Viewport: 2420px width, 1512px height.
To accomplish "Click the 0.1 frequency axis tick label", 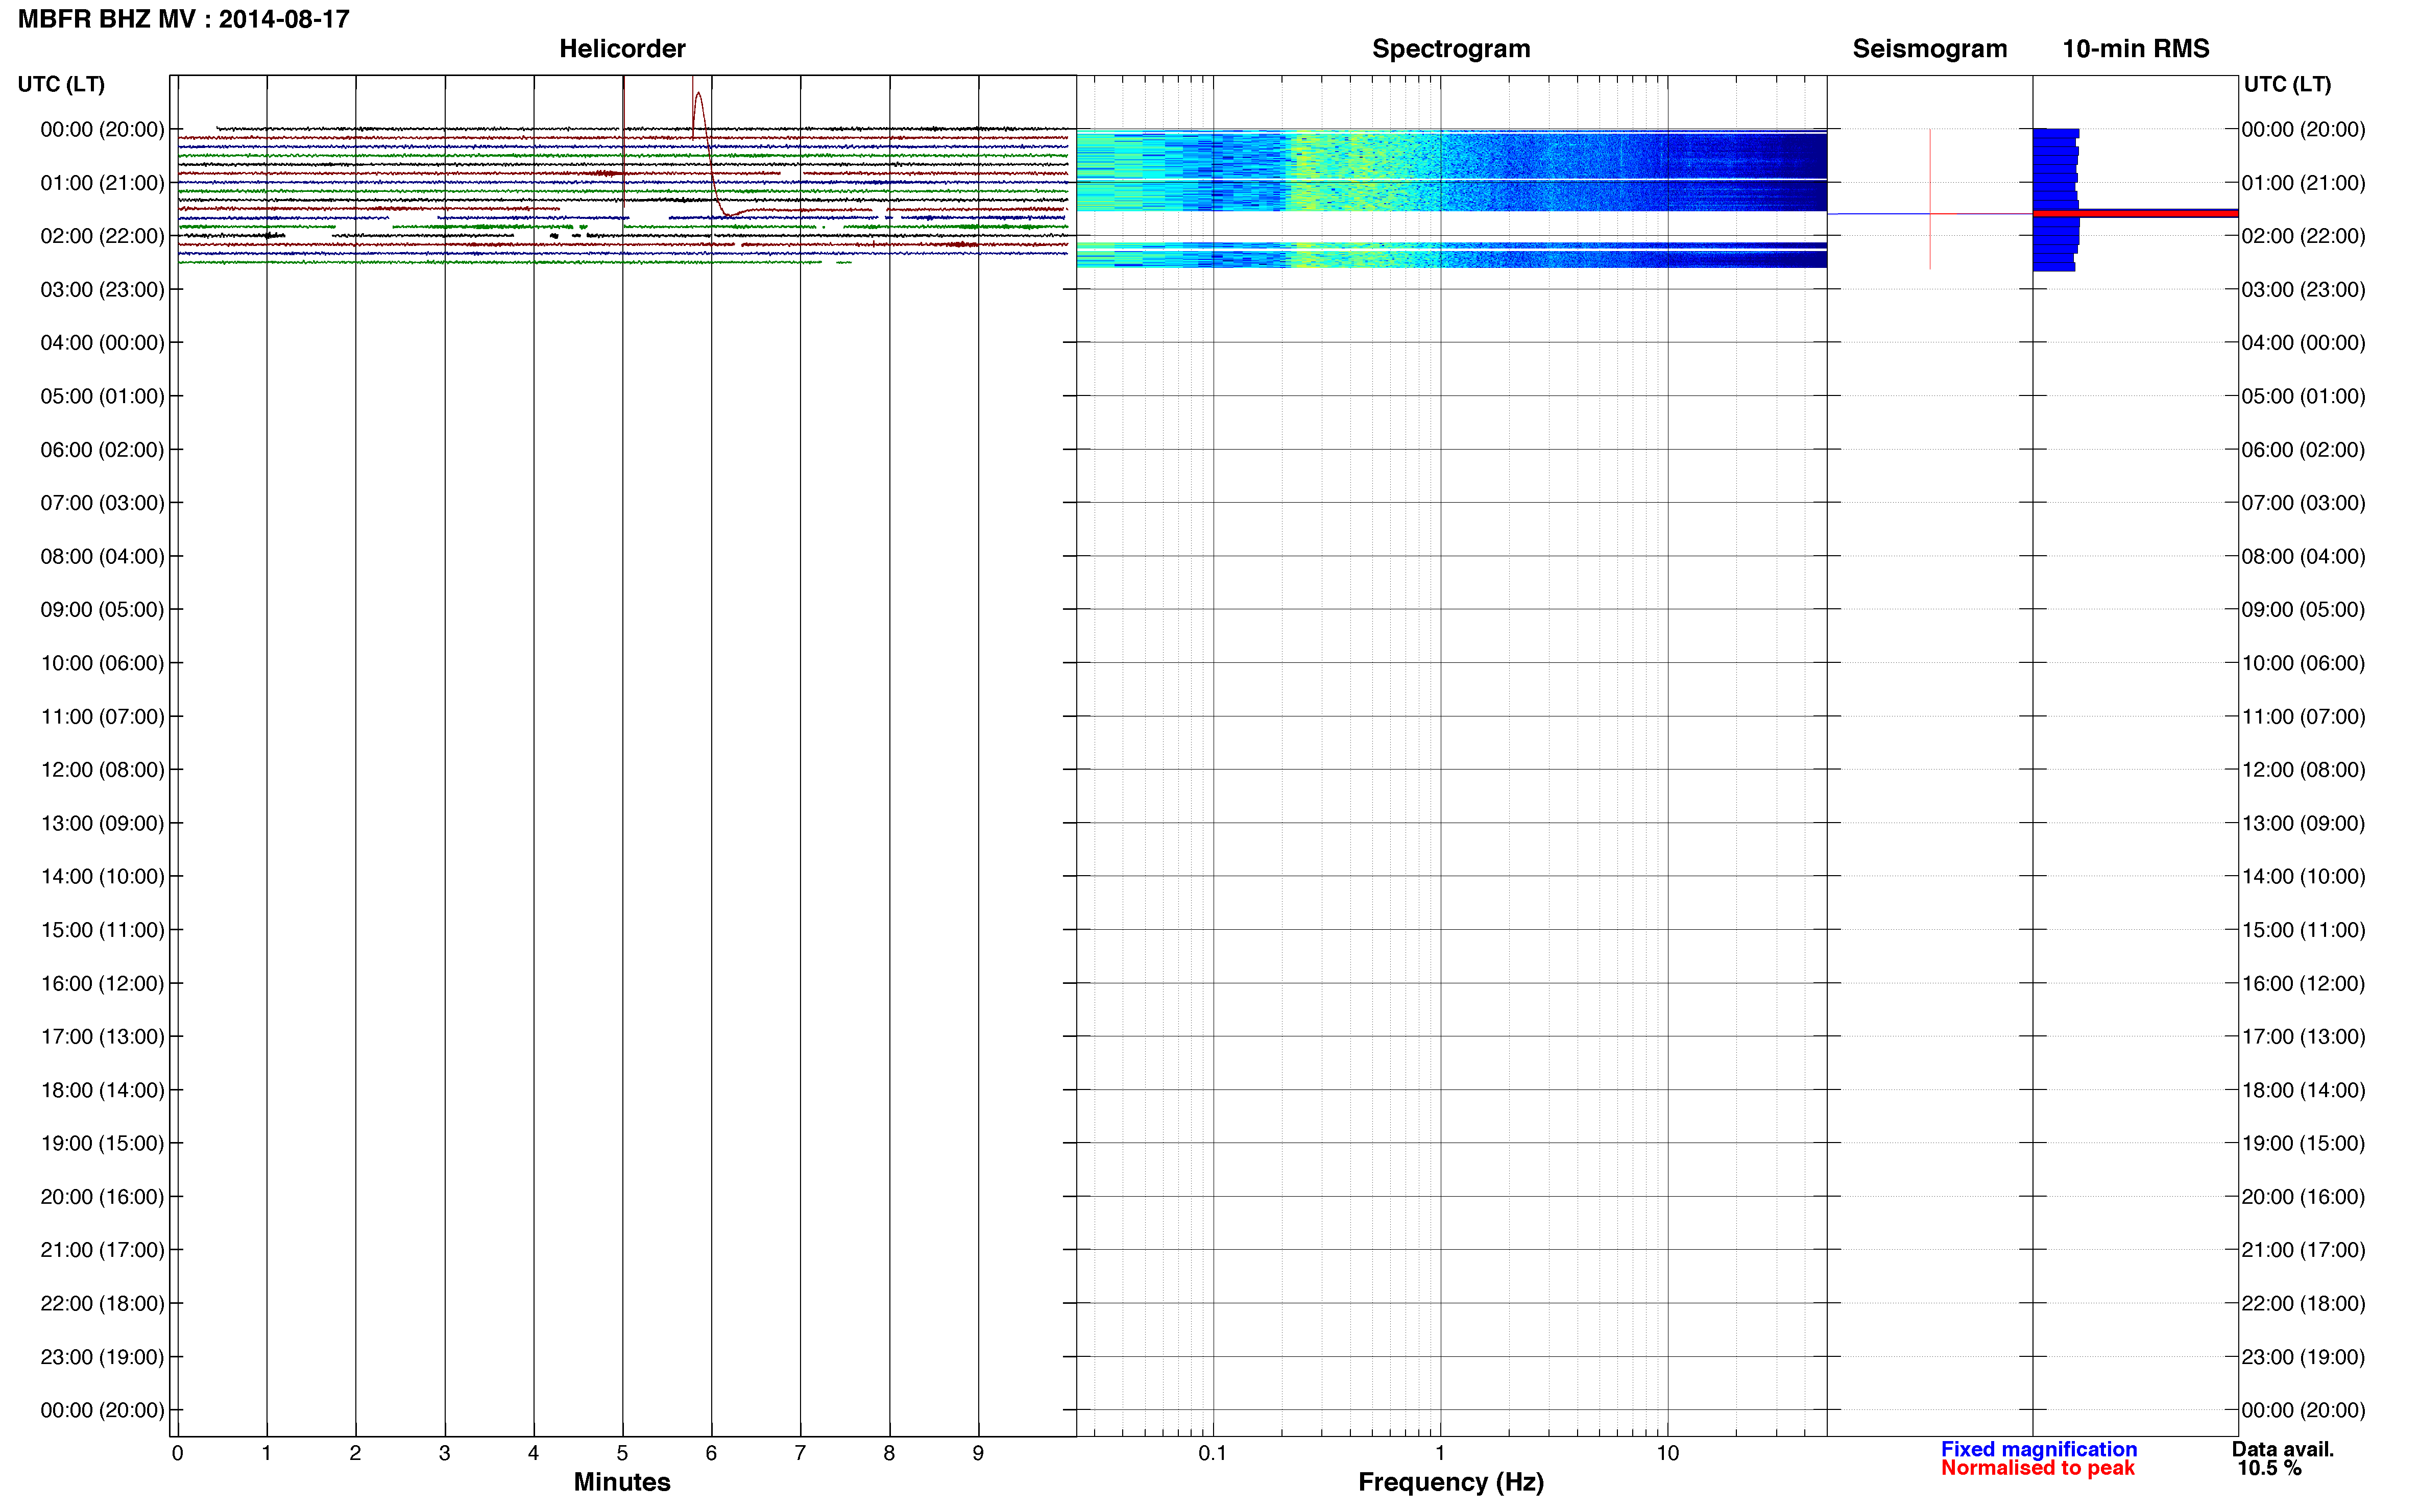I will pyautogui.click(x=1213, y=1453).
